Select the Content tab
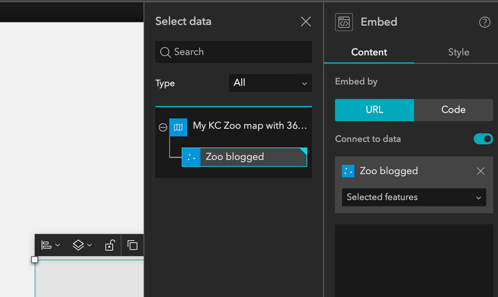Viewport: 498px width, 297px height. (x=369, y=52)
